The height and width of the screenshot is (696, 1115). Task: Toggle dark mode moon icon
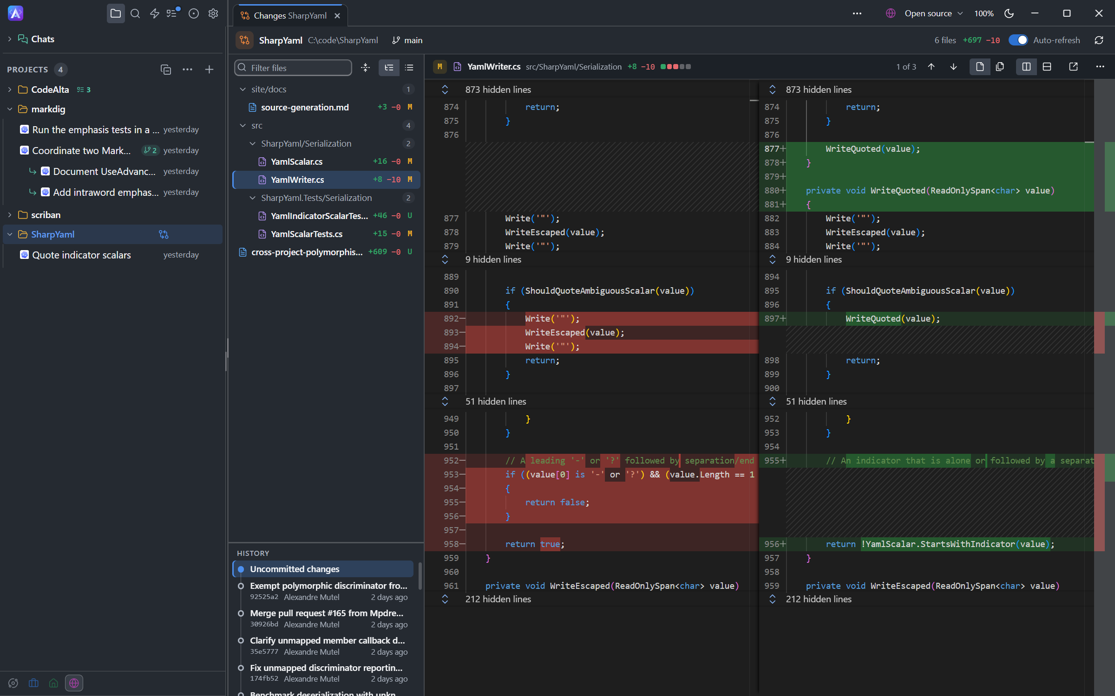click(x=1009, y=13)
